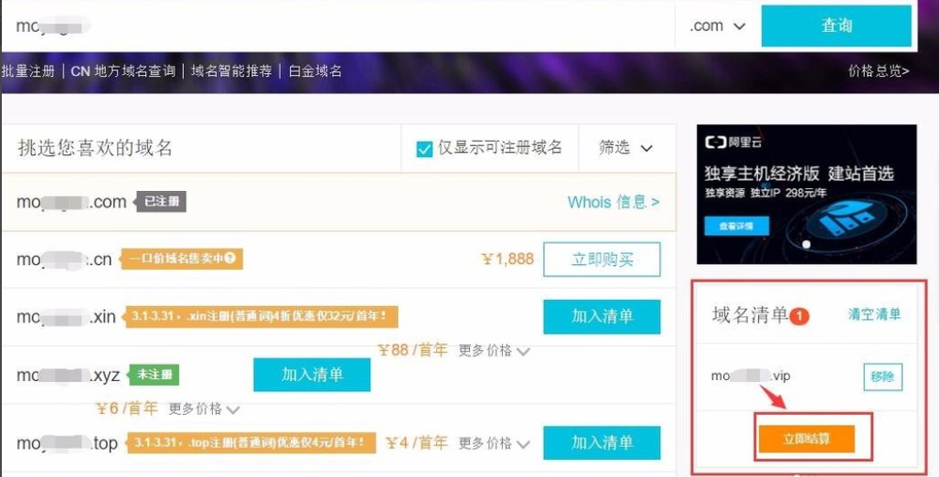Click 立即结算 checkout button
939x477 pixels.
(x=806, y=439)
